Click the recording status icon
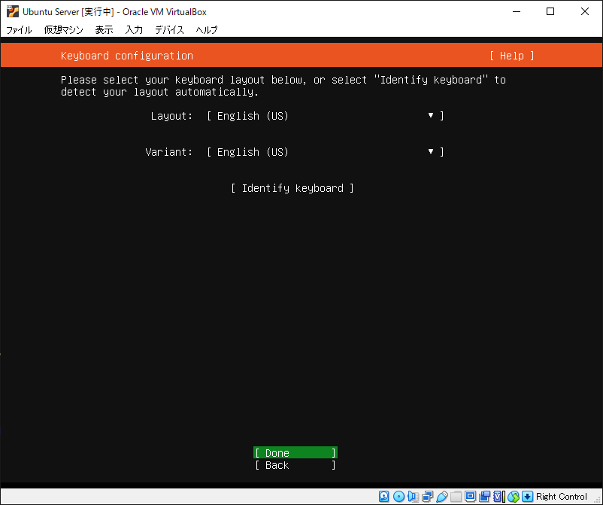 [484, 497]
